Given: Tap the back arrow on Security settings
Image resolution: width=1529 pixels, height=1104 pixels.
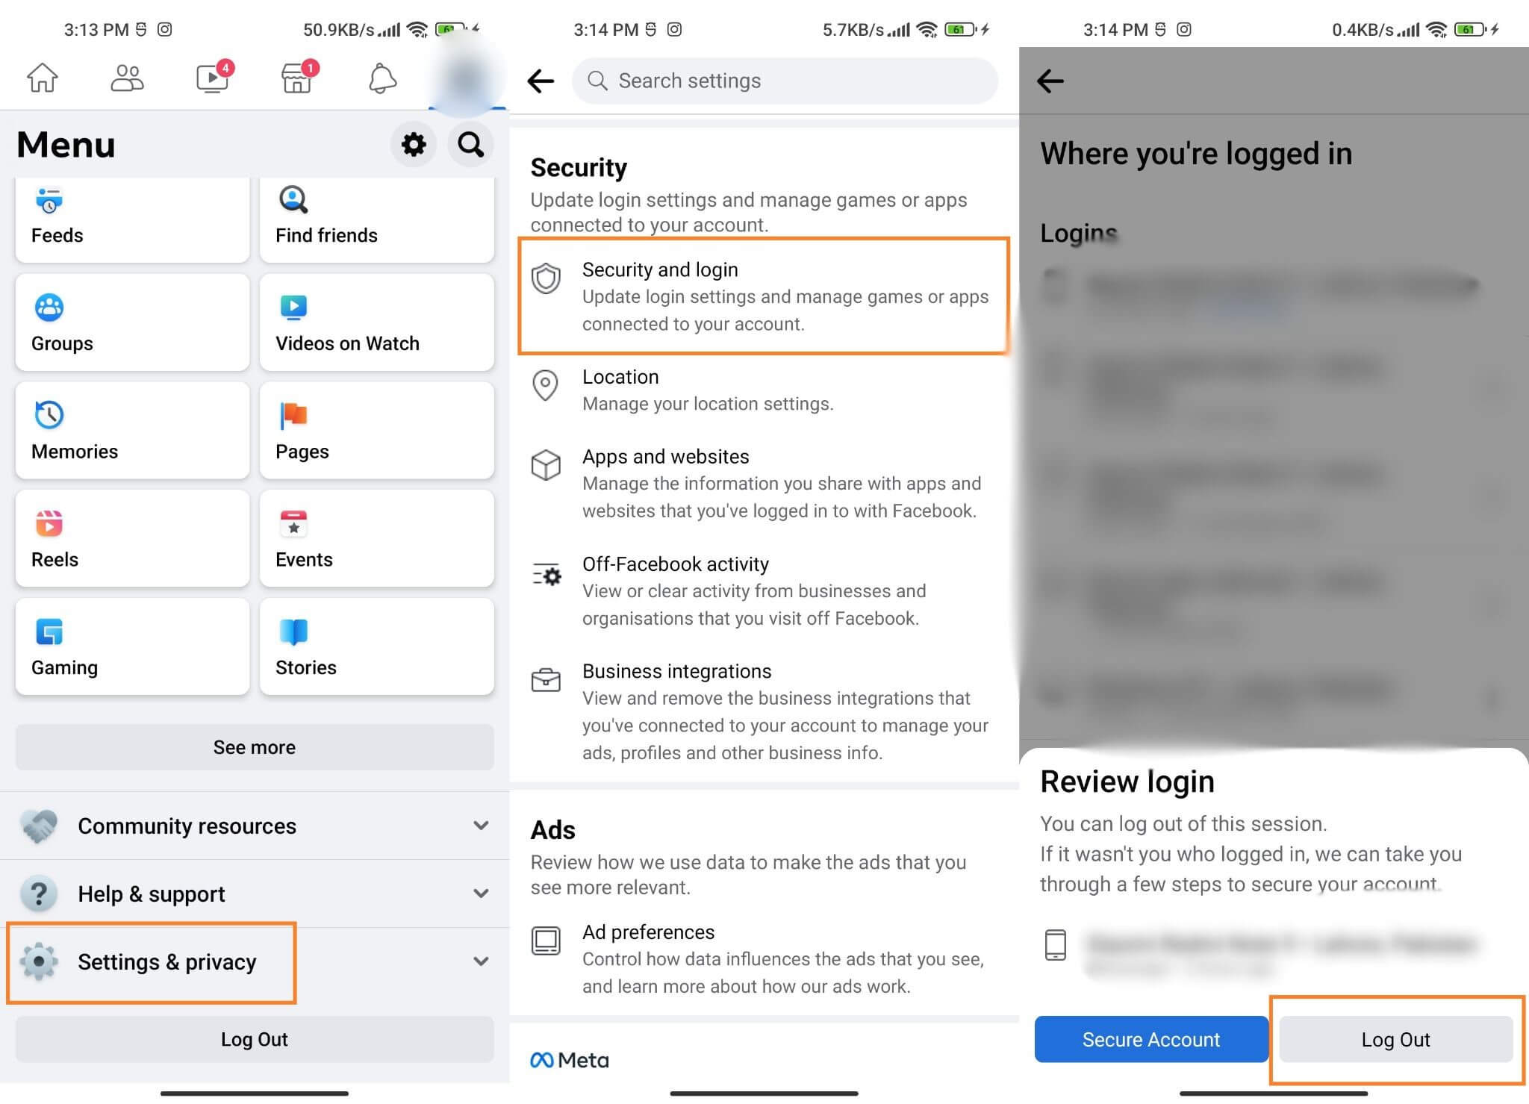Looking at the screenshot, I should click(541, 80).
